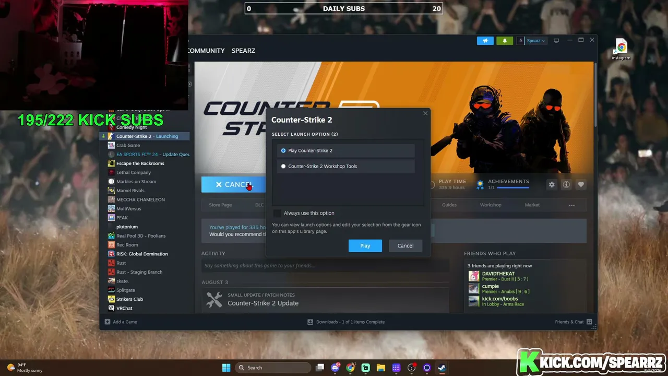
Task: Click the Add a Game link
Action: click(x=125, y=322)
